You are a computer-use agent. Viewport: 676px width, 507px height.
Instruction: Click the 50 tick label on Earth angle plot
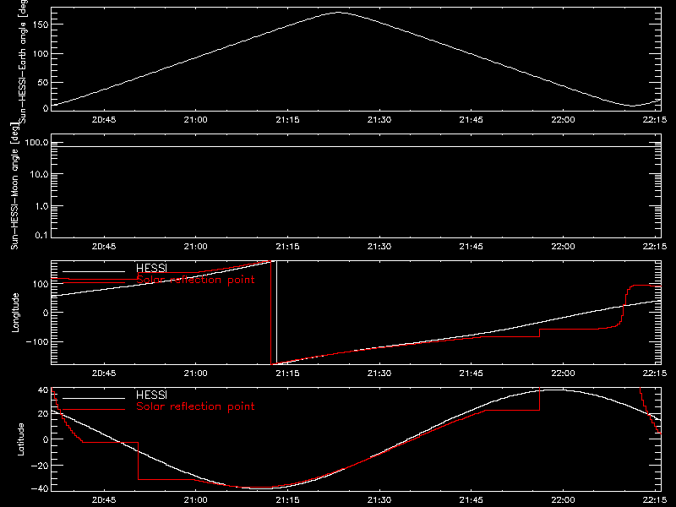pyautogui.click(x=43, y=82)
